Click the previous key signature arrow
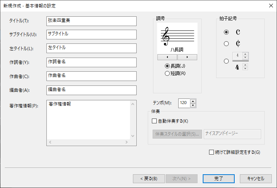The width and height of the screenshot is (277, 188). (x=167, y=57)
